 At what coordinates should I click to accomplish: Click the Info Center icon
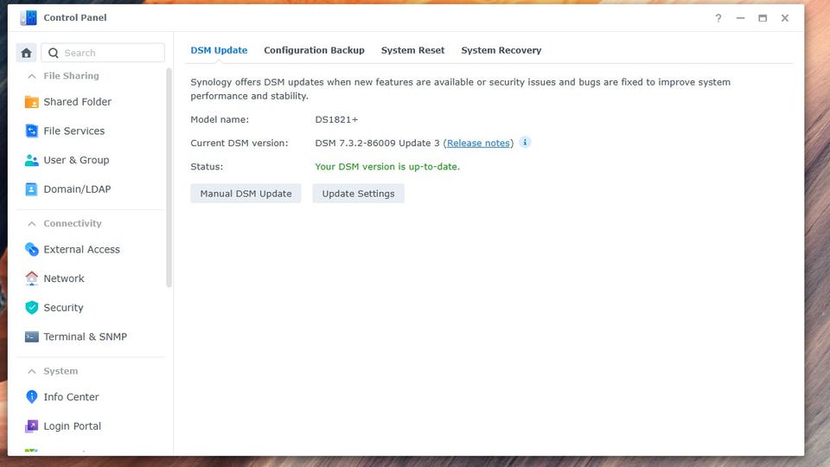pos(32,397)
